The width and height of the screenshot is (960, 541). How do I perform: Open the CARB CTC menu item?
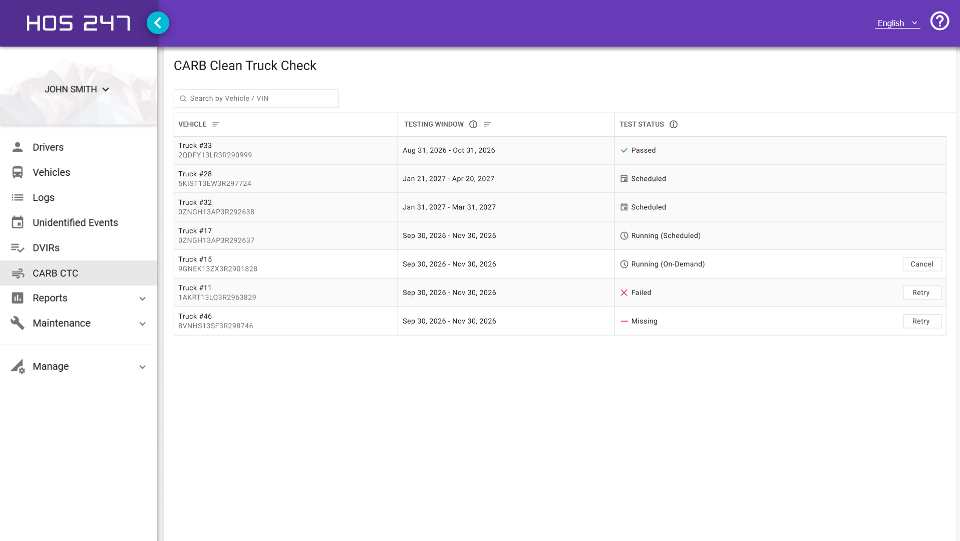pos(79,273)
